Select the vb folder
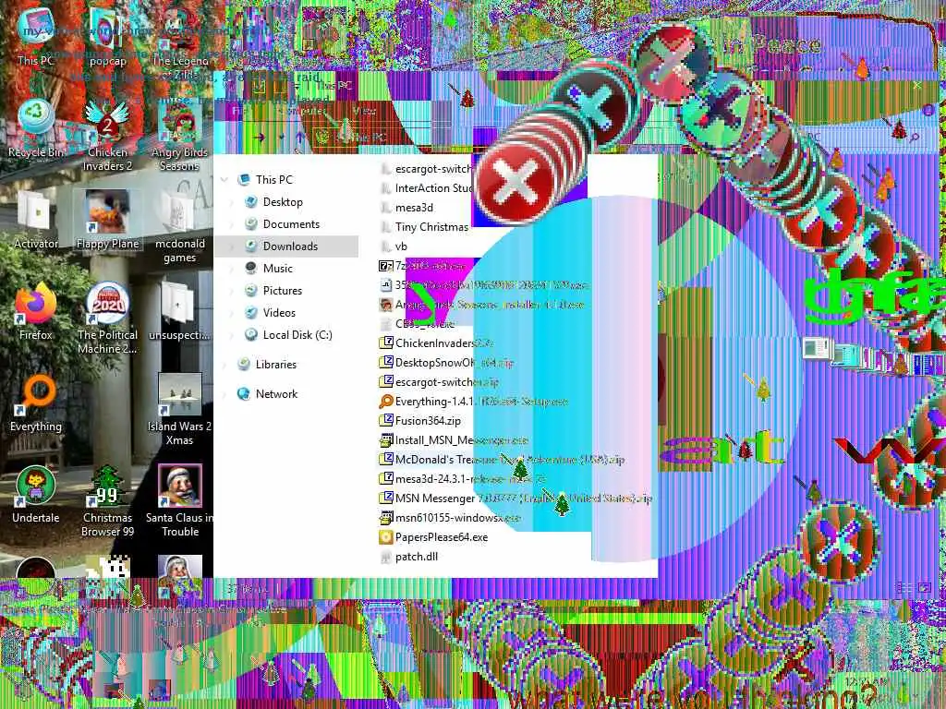The height and width of the screenshot is (709, 946). [394, 246]
